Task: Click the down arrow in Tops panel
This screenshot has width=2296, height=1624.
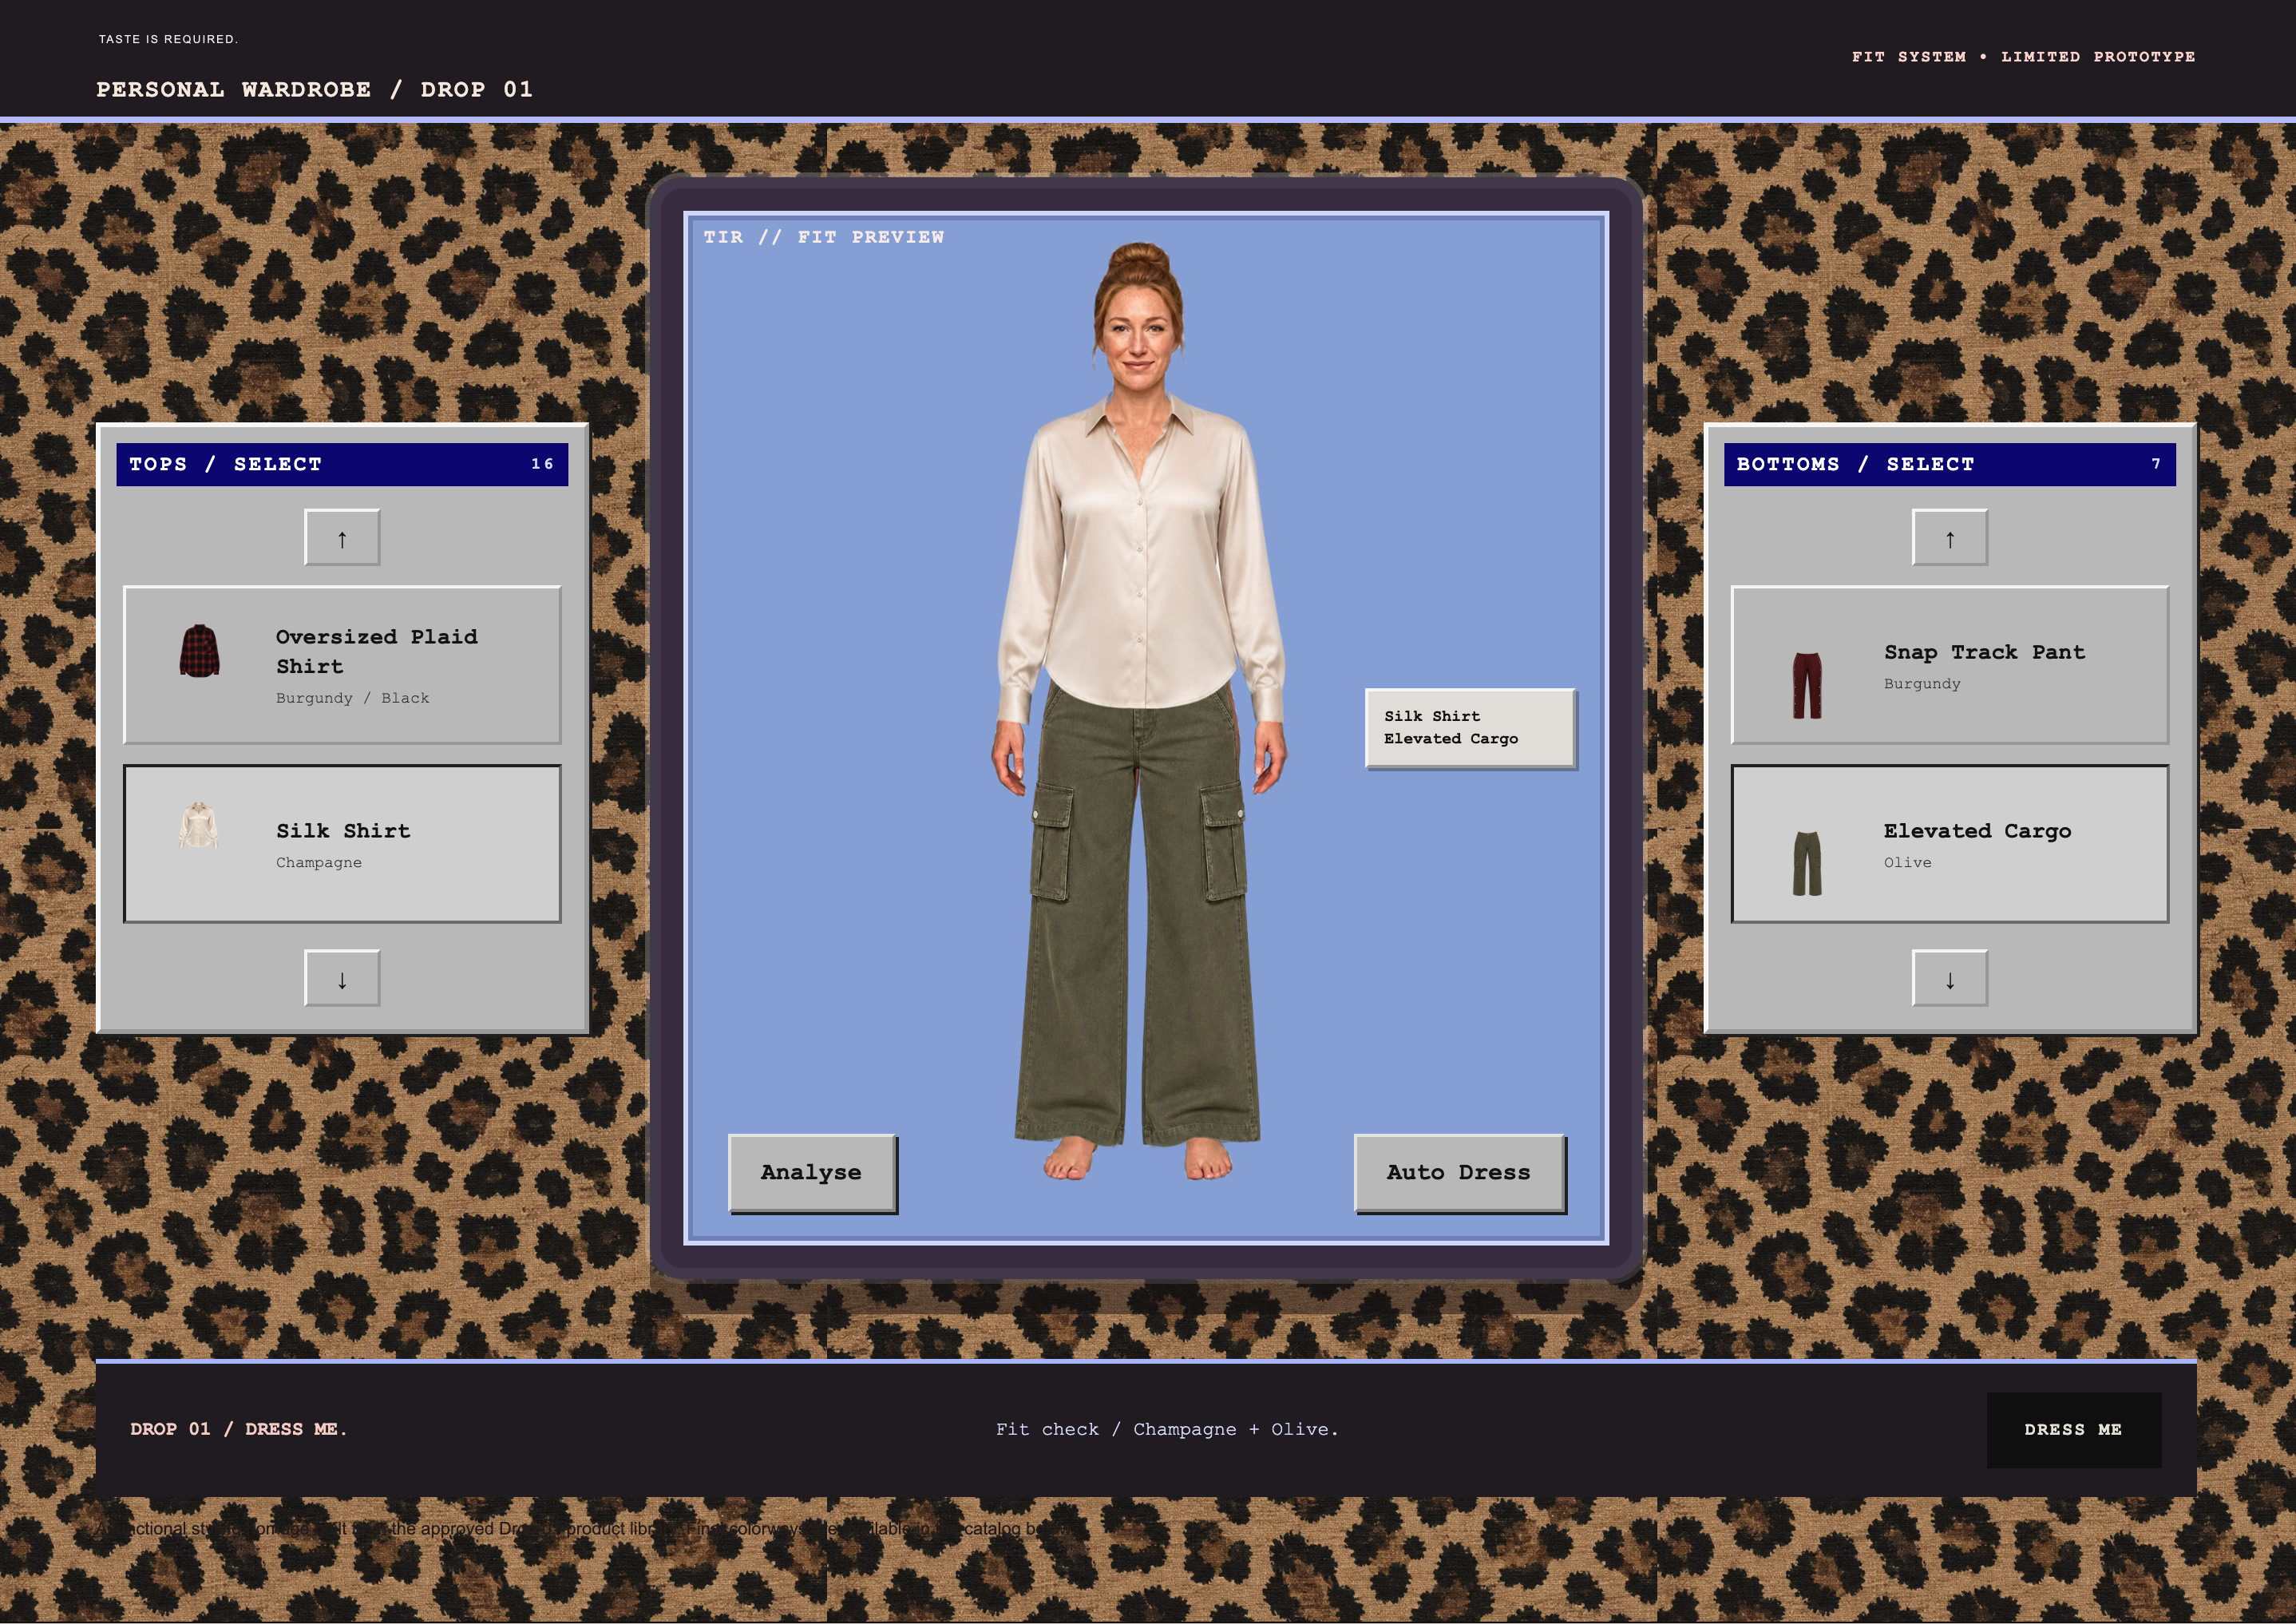Action: coord(342,978)
